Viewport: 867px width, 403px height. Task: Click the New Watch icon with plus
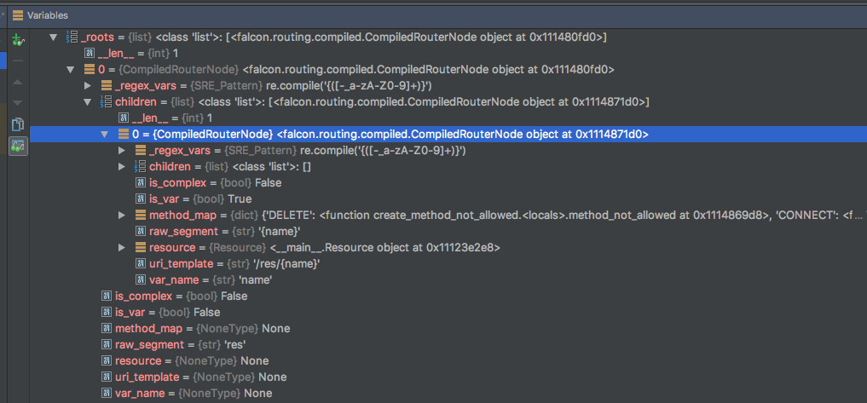(17, 40)
